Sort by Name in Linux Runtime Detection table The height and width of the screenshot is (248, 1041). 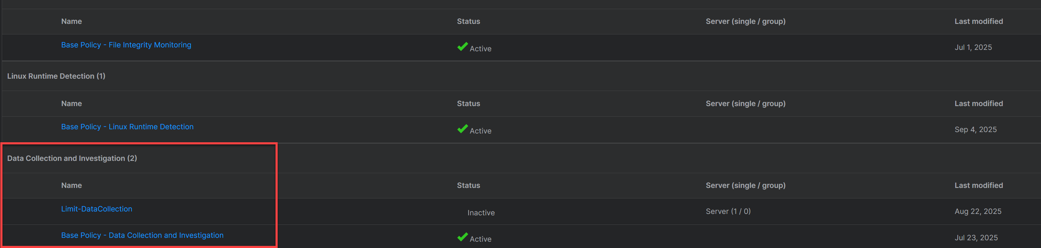(x=72, y=103)
